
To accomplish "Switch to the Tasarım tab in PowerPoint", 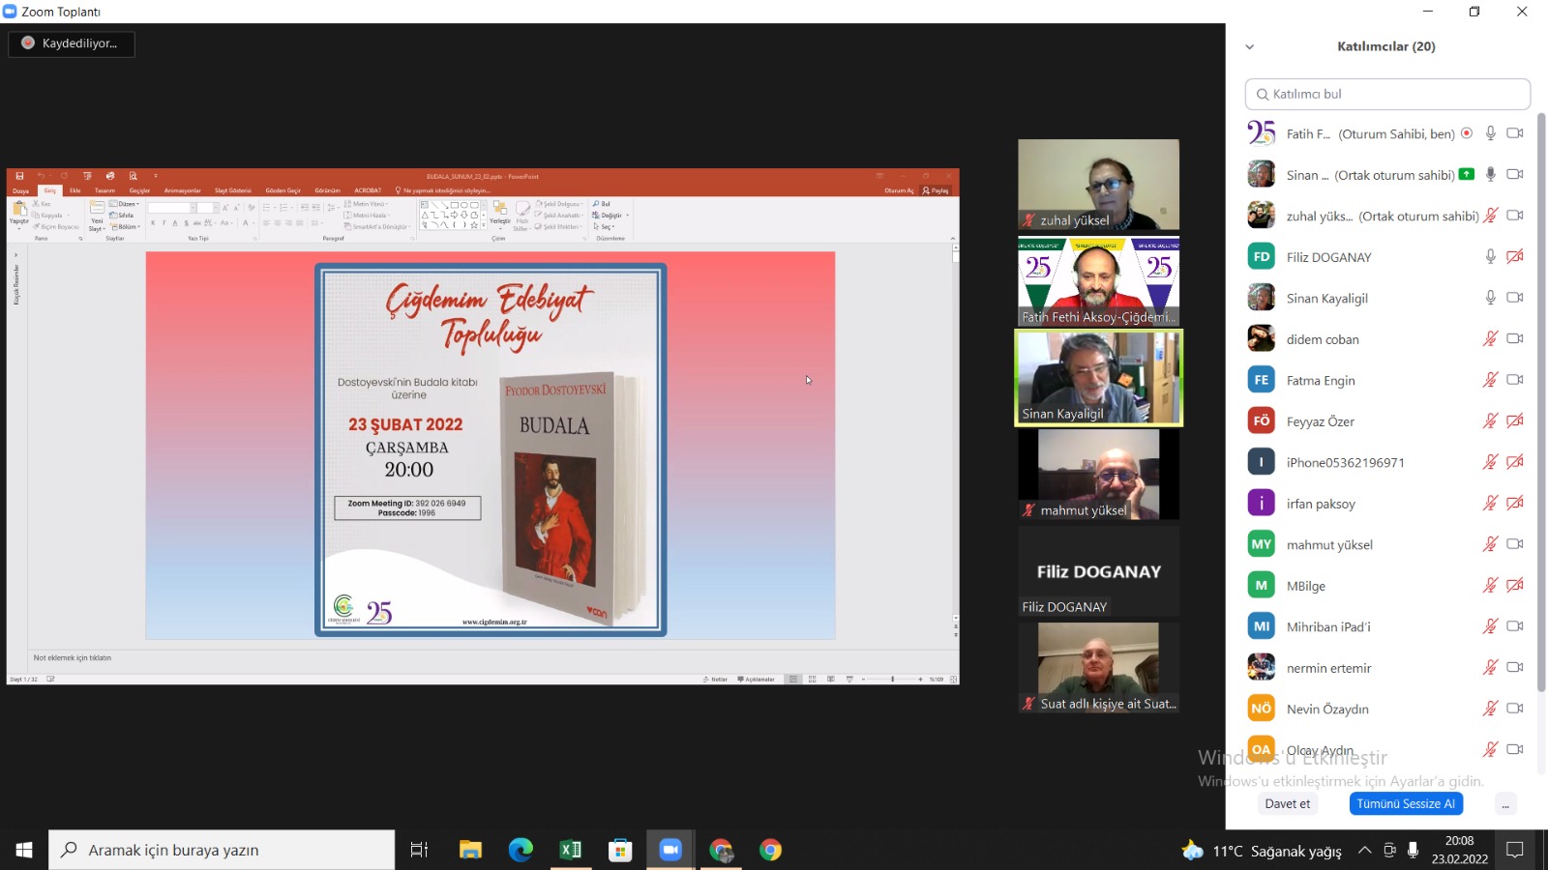I will click(104, 190).
